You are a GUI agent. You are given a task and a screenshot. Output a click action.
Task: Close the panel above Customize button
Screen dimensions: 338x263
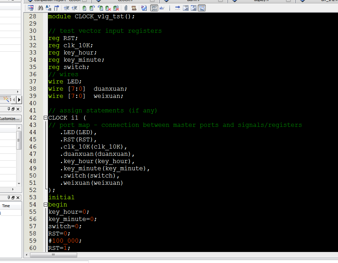click(18, 109)
